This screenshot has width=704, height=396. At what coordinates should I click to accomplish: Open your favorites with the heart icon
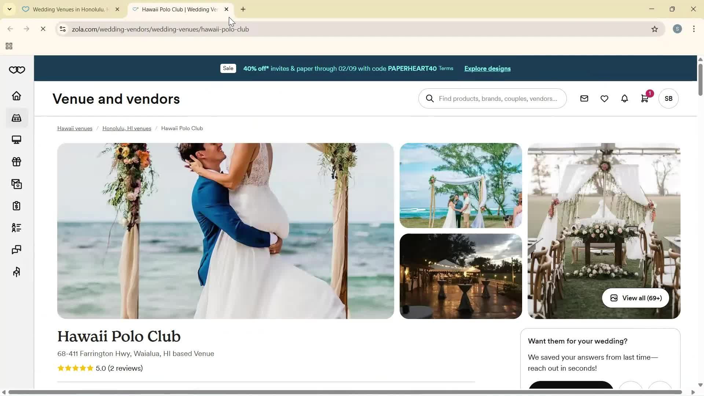[x=604, y=98]
